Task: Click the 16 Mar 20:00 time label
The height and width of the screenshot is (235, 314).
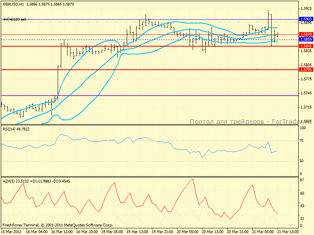Action: pyautogui.click(x=87, y=232)
